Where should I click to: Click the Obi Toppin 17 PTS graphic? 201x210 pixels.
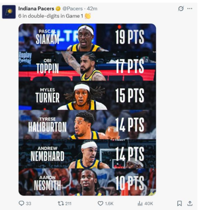tap(87, 66)
